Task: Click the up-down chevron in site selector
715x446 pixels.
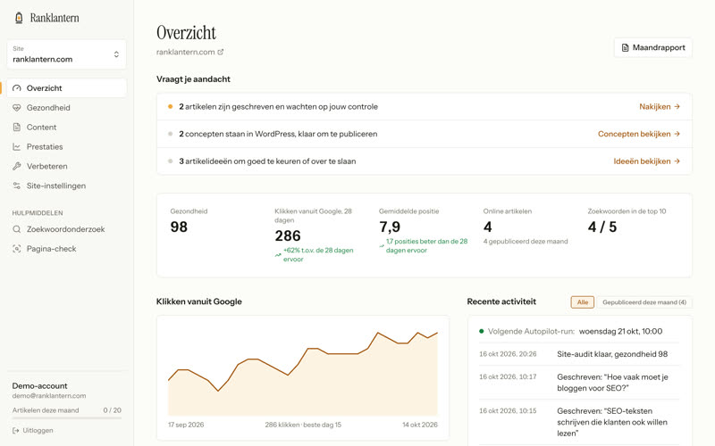Action: click(x=116, y=54)
